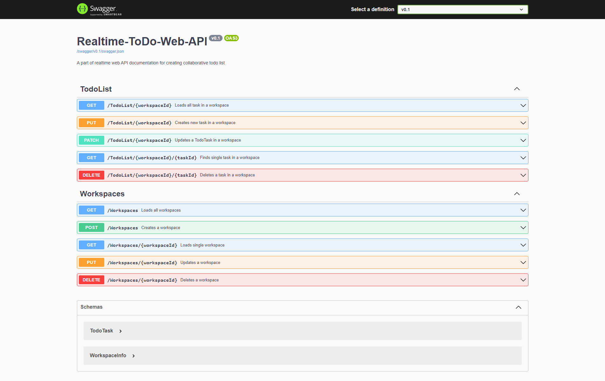The image size is (605, 381).
Task: Open the Select a definition dropdown
Action: coord(462,10)
